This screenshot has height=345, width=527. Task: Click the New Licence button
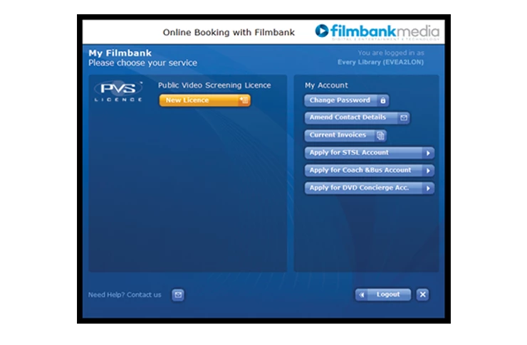204,100
